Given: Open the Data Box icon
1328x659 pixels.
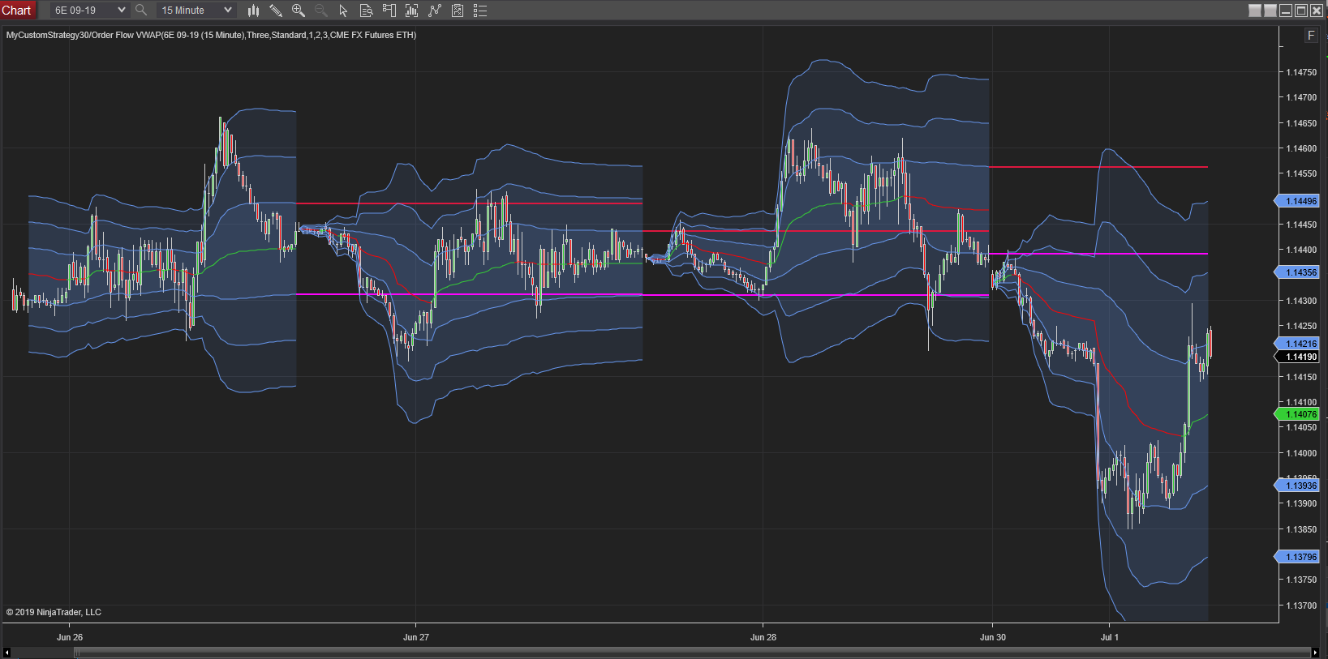Looking at the screenshot, I should 366,11.
